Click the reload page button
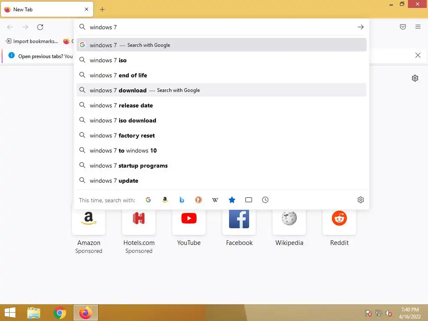428x321 pixels. coord(40,27)
